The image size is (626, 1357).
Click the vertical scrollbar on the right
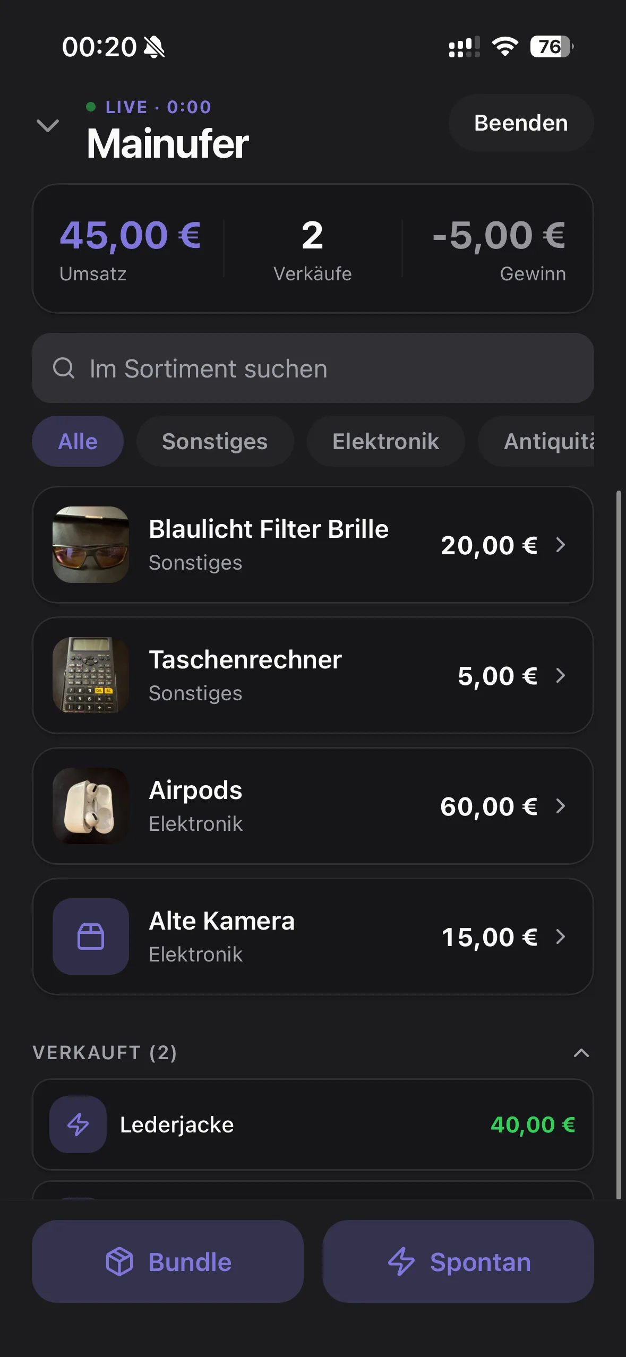point(619,844)
